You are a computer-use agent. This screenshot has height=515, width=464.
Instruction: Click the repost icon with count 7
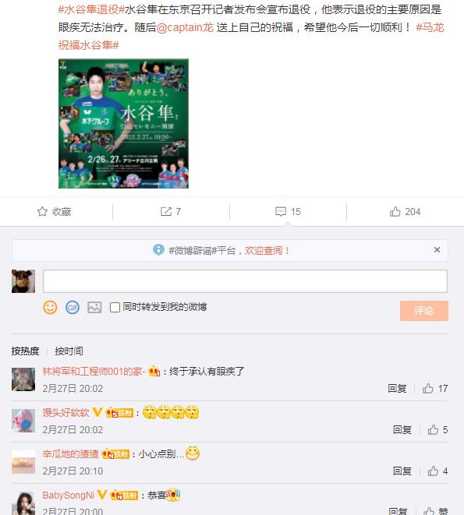[166, 211]
